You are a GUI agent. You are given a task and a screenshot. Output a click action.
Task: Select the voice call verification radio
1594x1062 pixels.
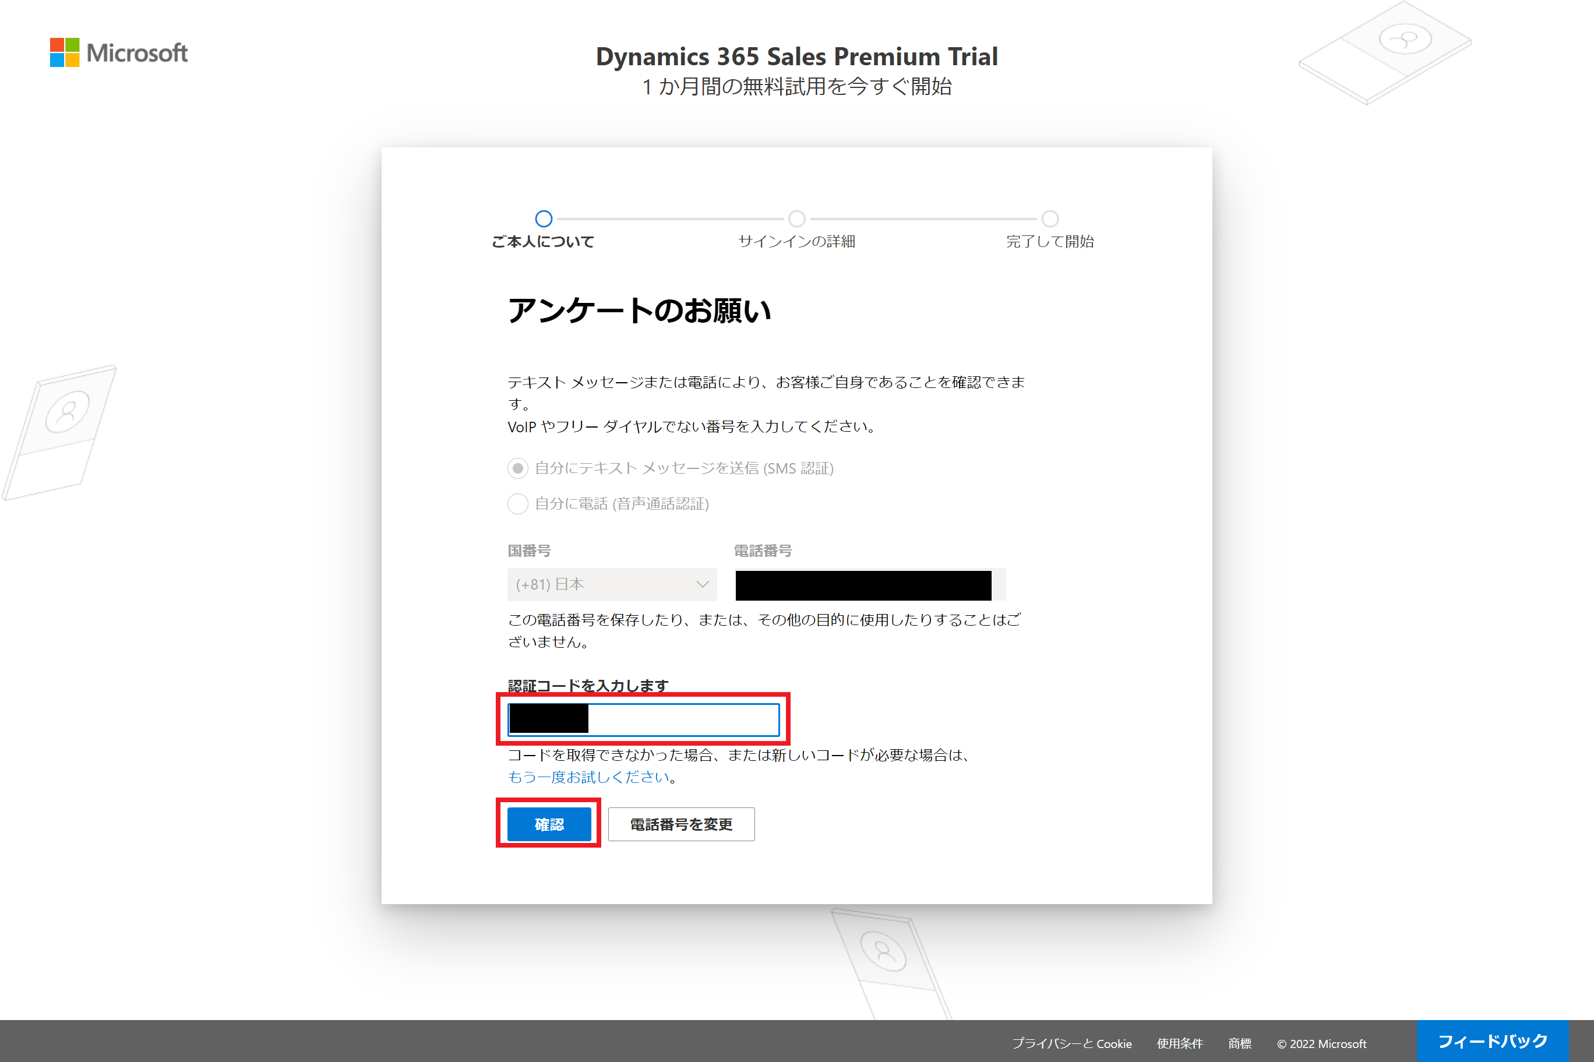click(x=518, y=503)
